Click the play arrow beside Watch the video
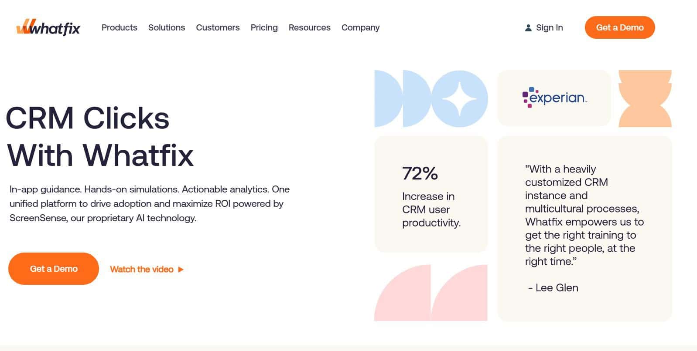Screen dimensions: 697x351 click(181, 269)
